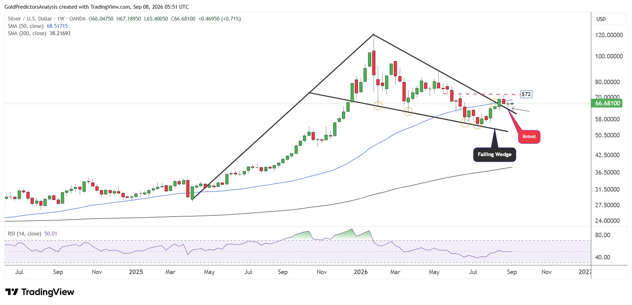
Task: Click the current price tag 66.68100
Action: click(x=608, y=103)
